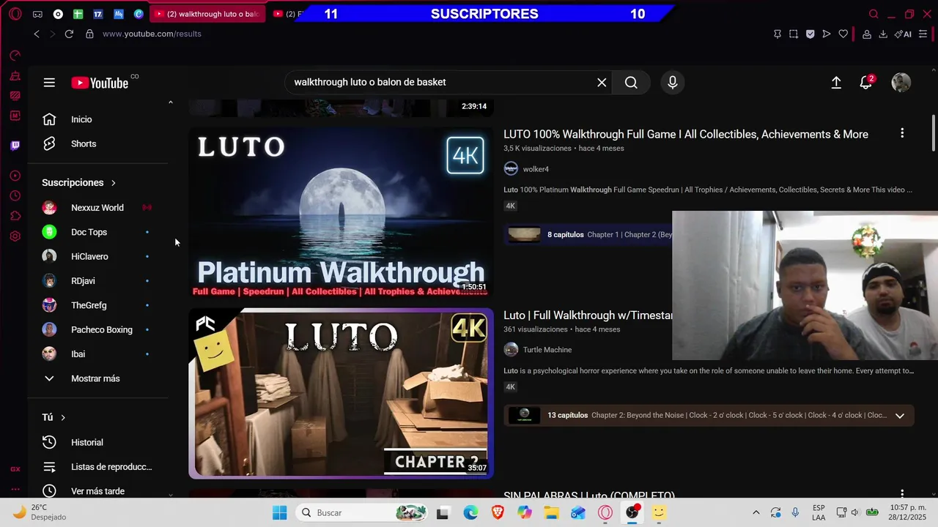Open Opera sidebar settings gear
Viewport: 938px width, 527px height.
(x=15, y=236)
